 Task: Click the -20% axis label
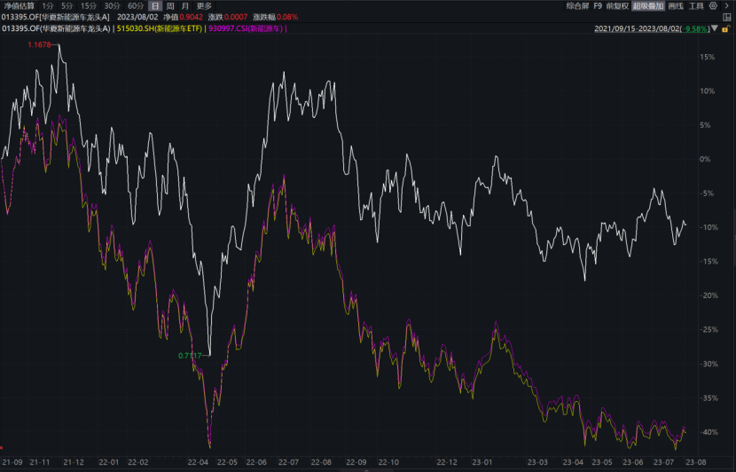click(709, 295)
